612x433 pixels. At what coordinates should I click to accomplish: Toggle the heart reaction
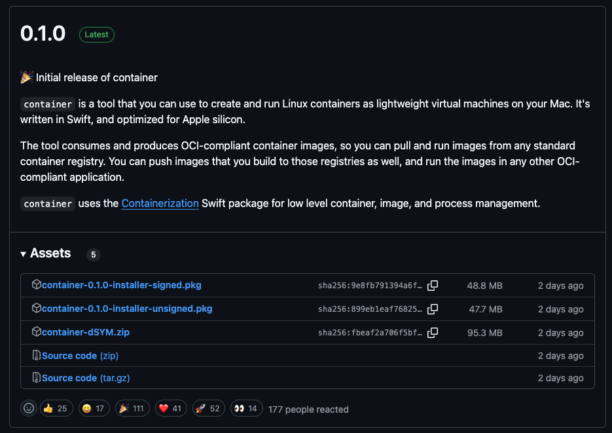click(170, 407)
